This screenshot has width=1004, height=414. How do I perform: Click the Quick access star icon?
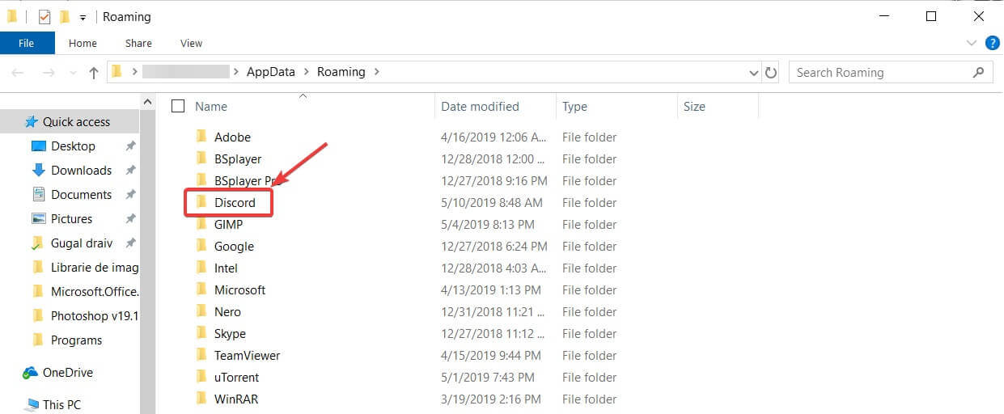click(x=32, y=121)
